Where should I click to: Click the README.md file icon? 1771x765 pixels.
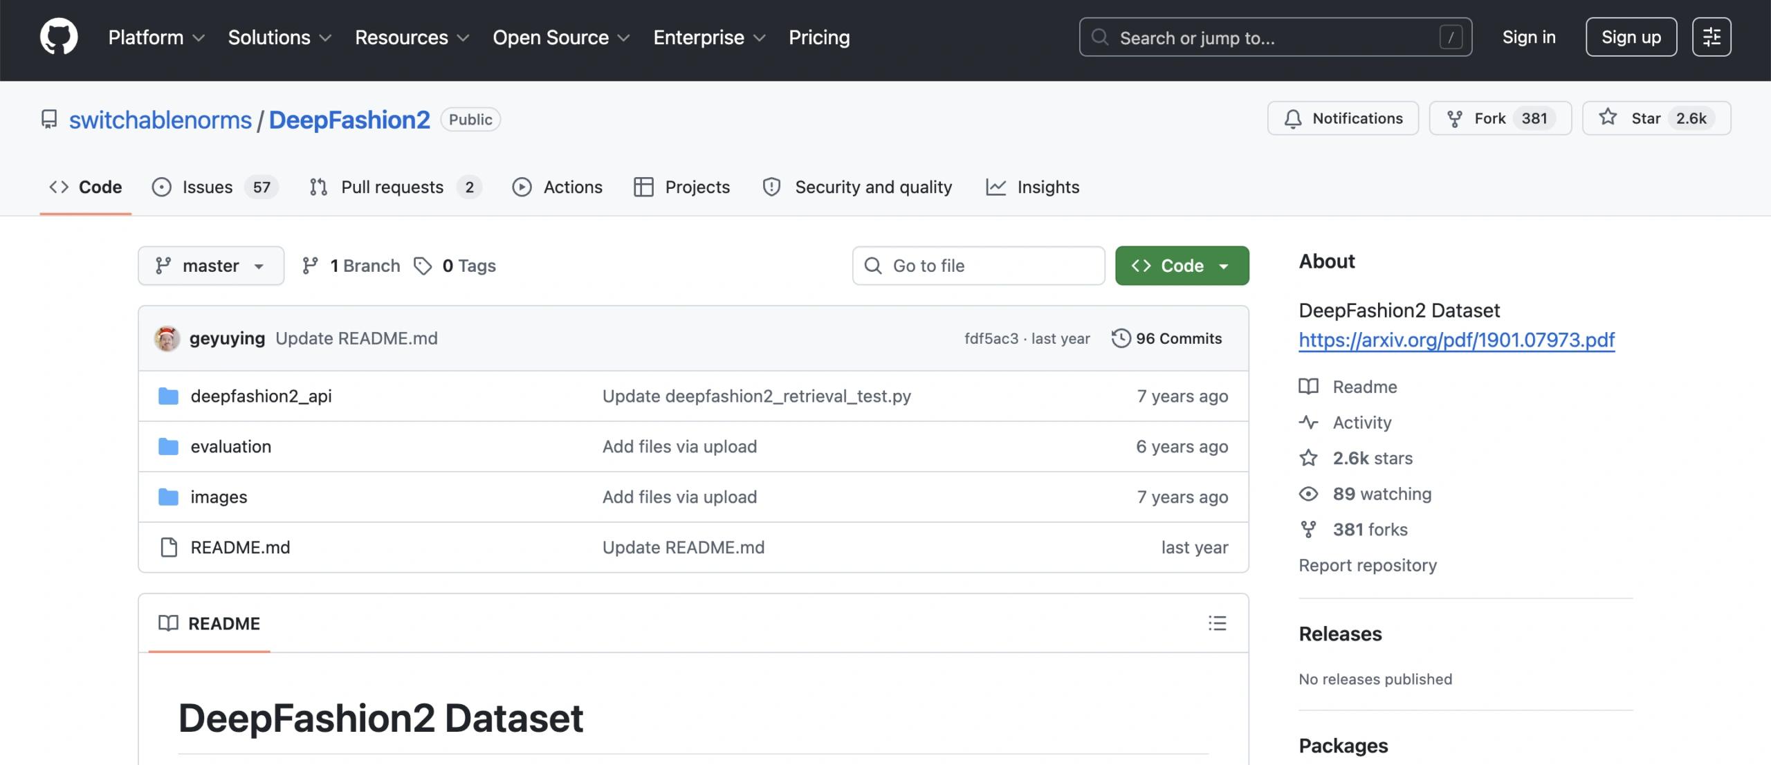click(168, 547)
